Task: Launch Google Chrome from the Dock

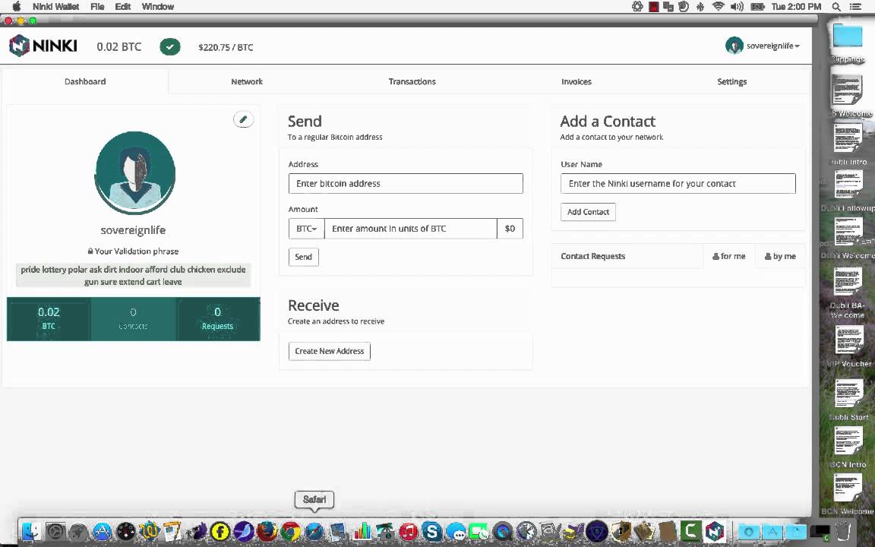Action: [x=290, y=531]
